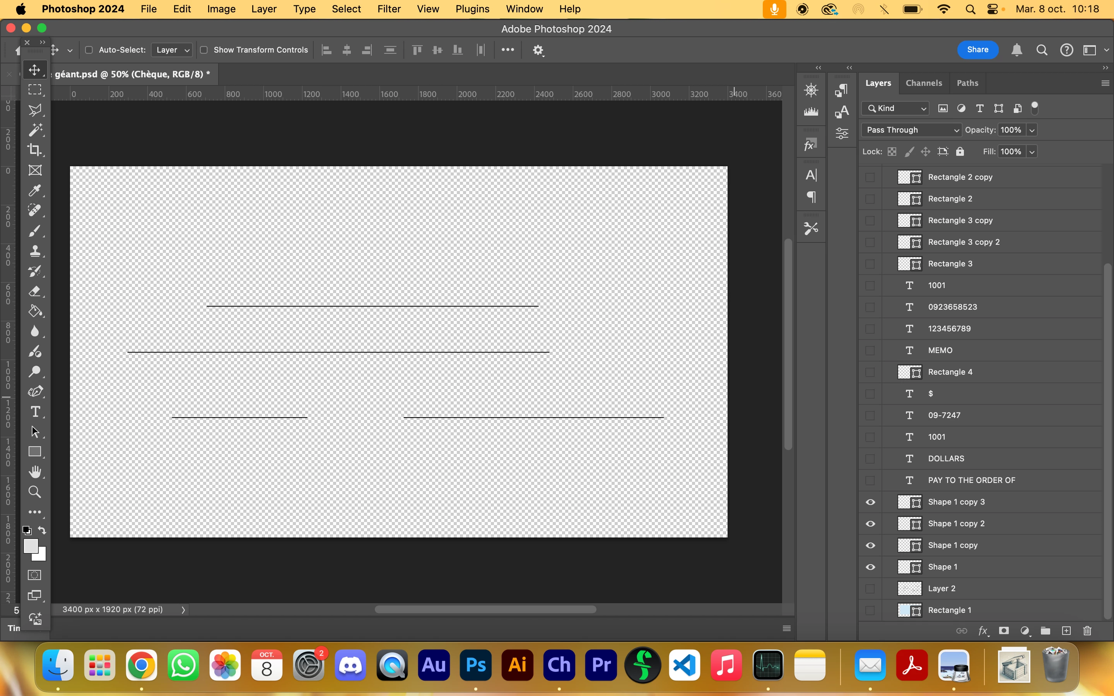Open the Pass Through blend mode dropdown
The image size is (1114, 696).
point(911,130)
